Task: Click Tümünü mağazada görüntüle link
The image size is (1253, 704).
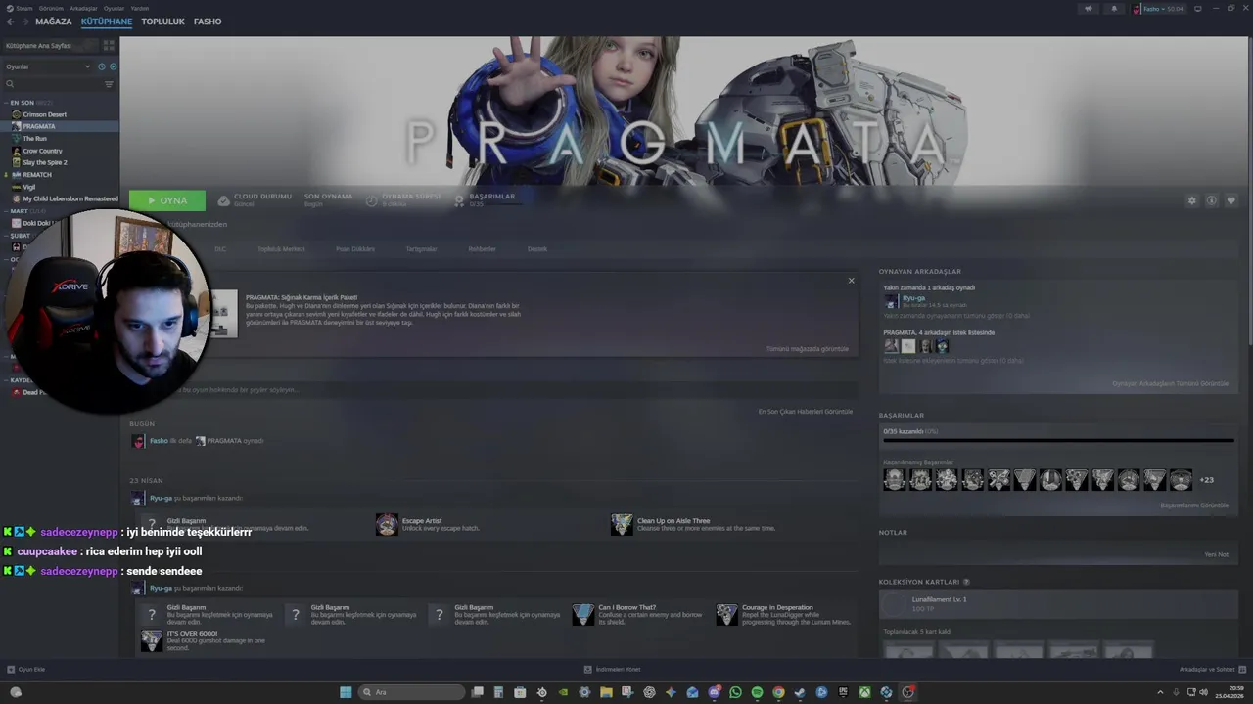Action: click(x=807, y=349)
